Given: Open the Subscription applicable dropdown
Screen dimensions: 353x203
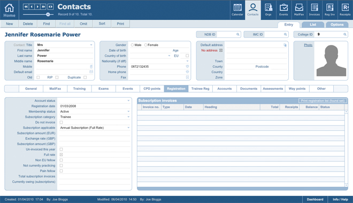Looking at the screenshot, I should (x=128, y=128).
